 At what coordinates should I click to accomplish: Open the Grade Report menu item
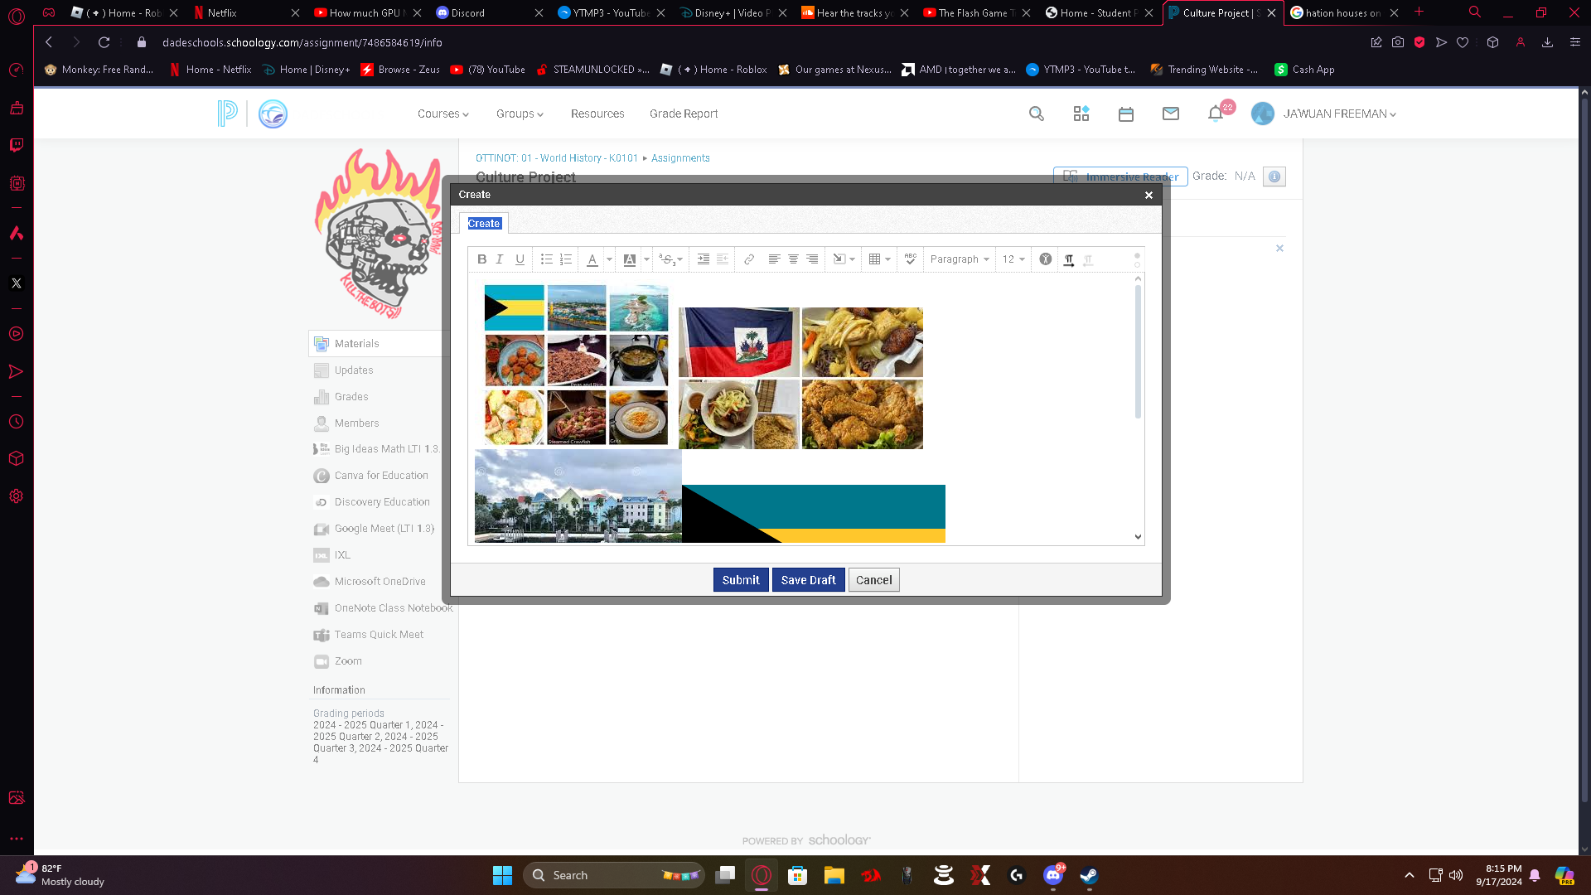point(683,114)
